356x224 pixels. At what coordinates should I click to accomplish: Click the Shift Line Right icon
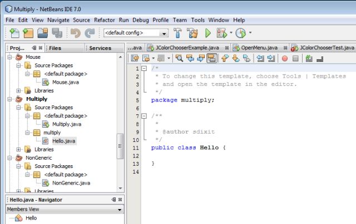click(x=271, y=58)
